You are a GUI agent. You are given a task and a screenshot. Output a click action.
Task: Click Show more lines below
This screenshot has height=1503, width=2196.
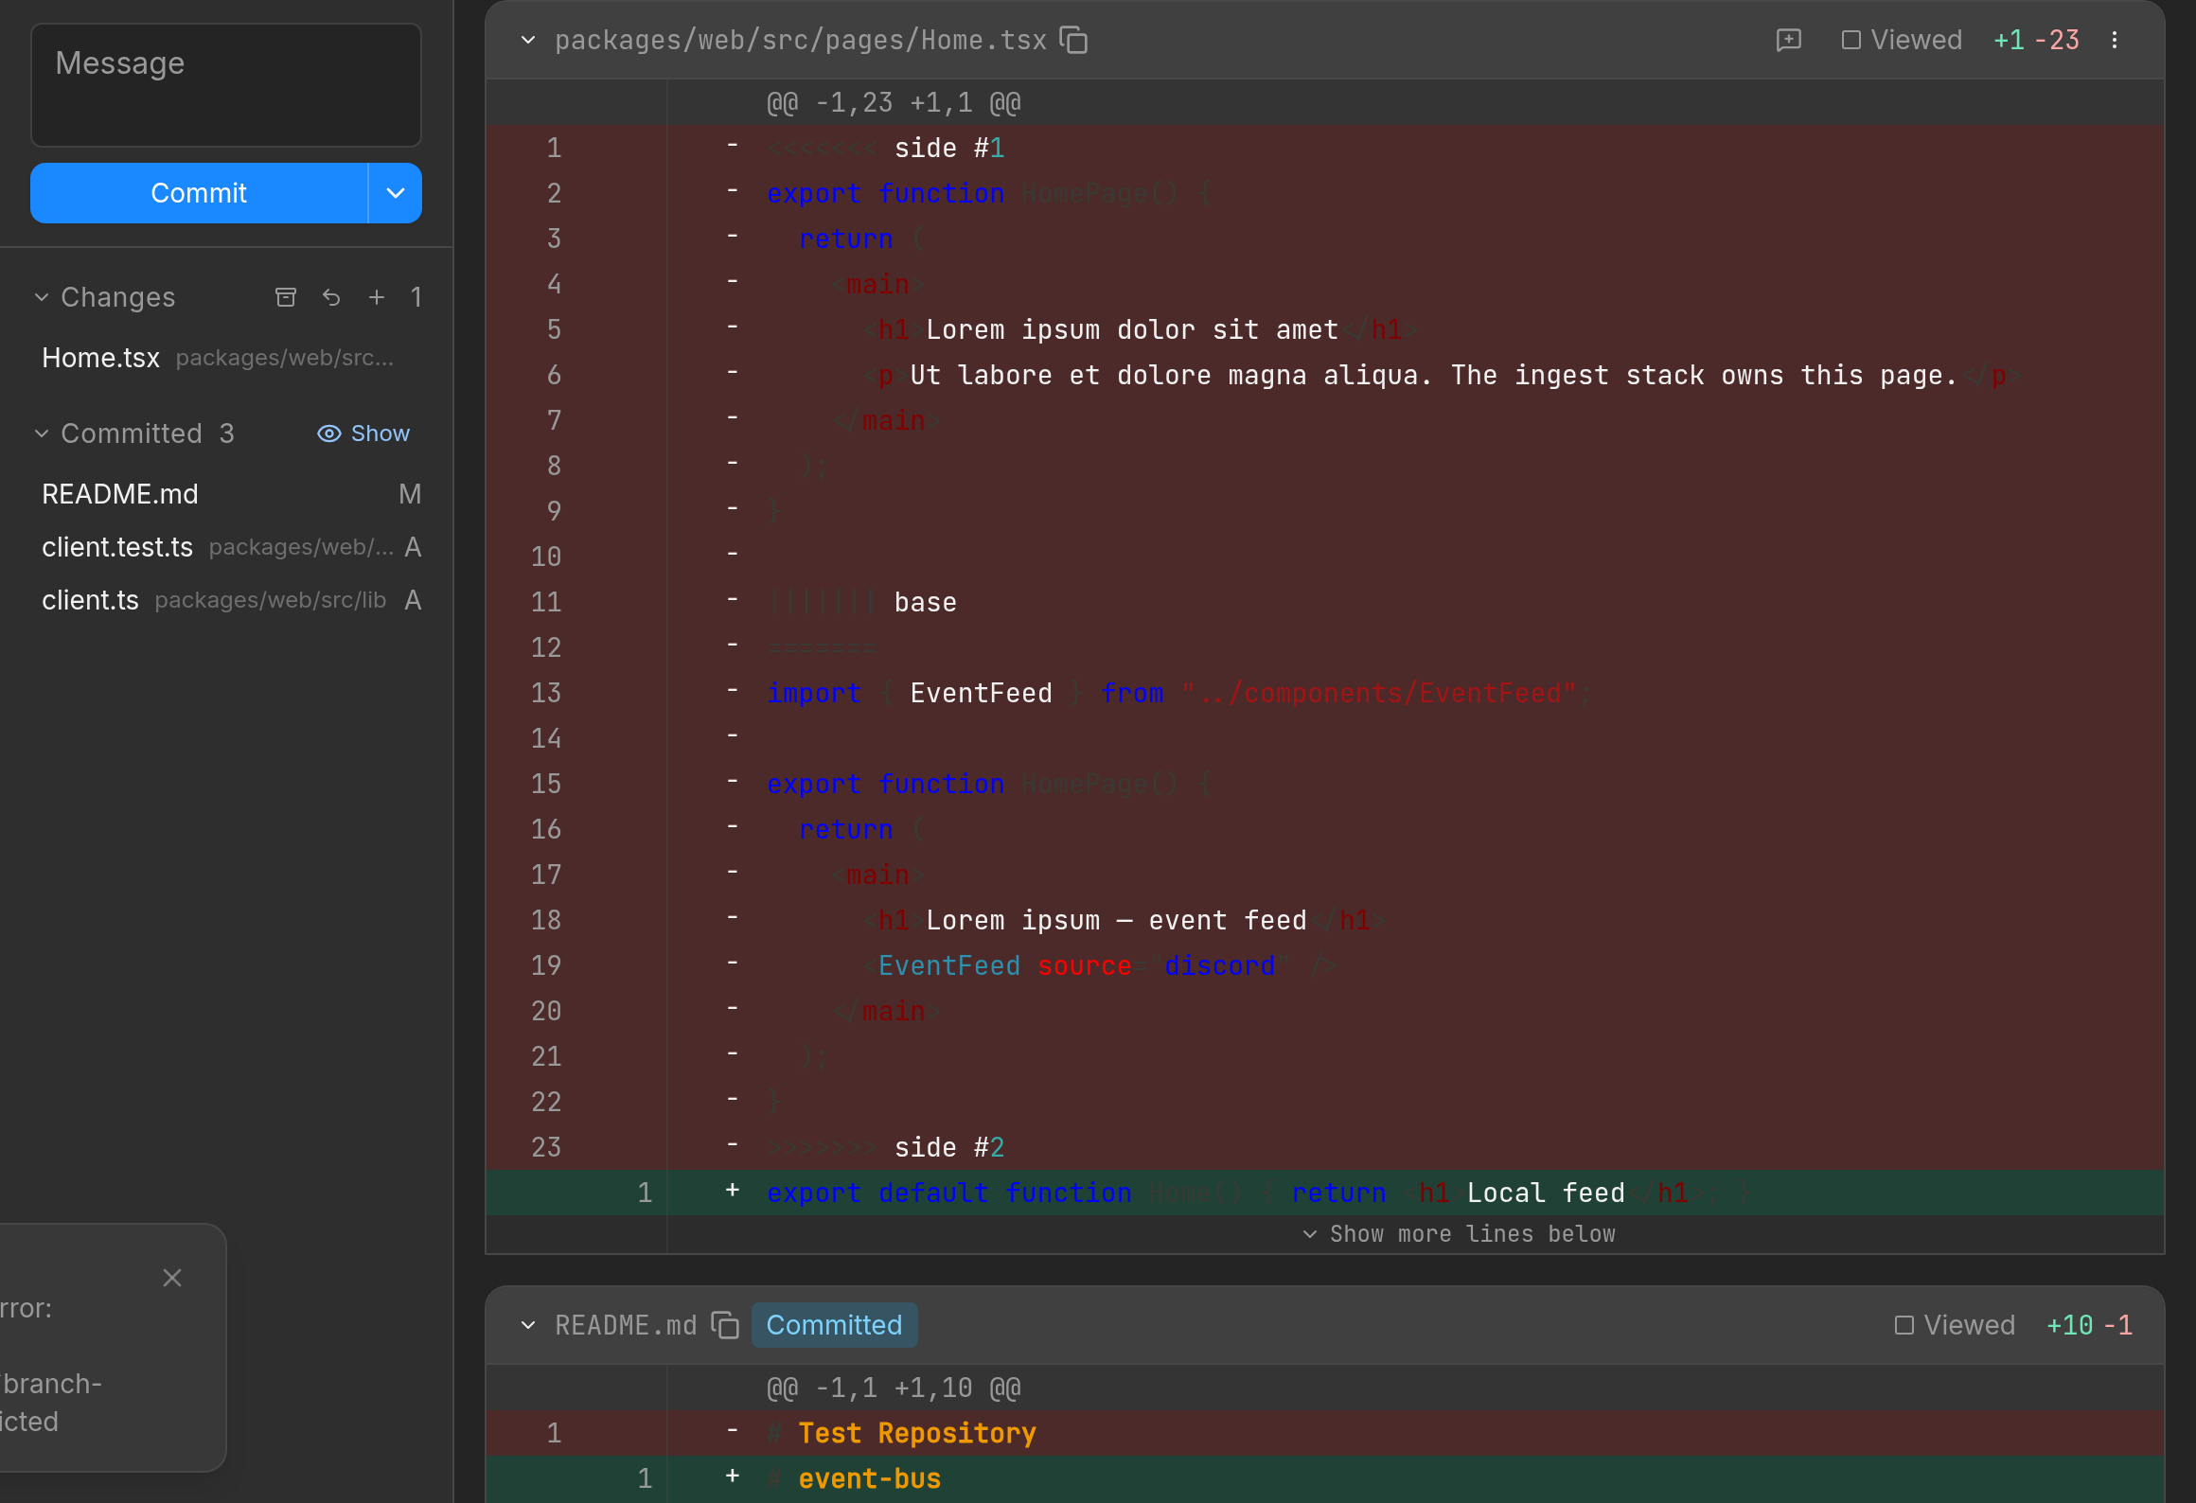1459,1234
